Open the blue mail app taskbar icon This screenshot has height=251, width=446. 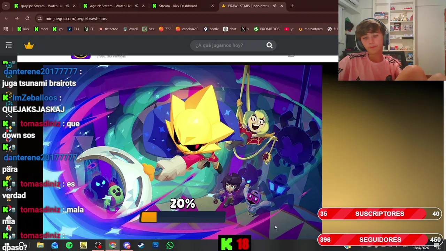point(55,245)
